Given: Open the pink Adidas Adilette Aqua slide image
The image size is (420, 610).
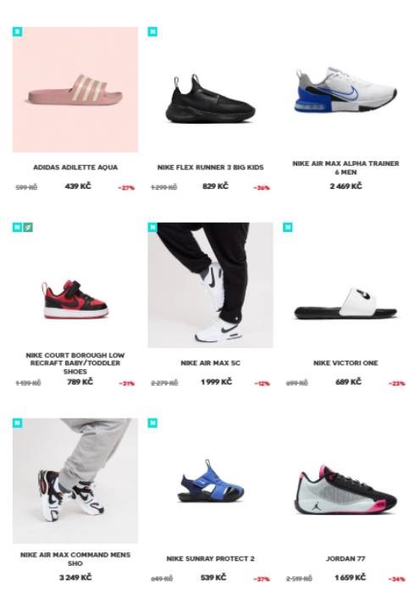Looking at the screenshot, I should [x=75, y=90].
